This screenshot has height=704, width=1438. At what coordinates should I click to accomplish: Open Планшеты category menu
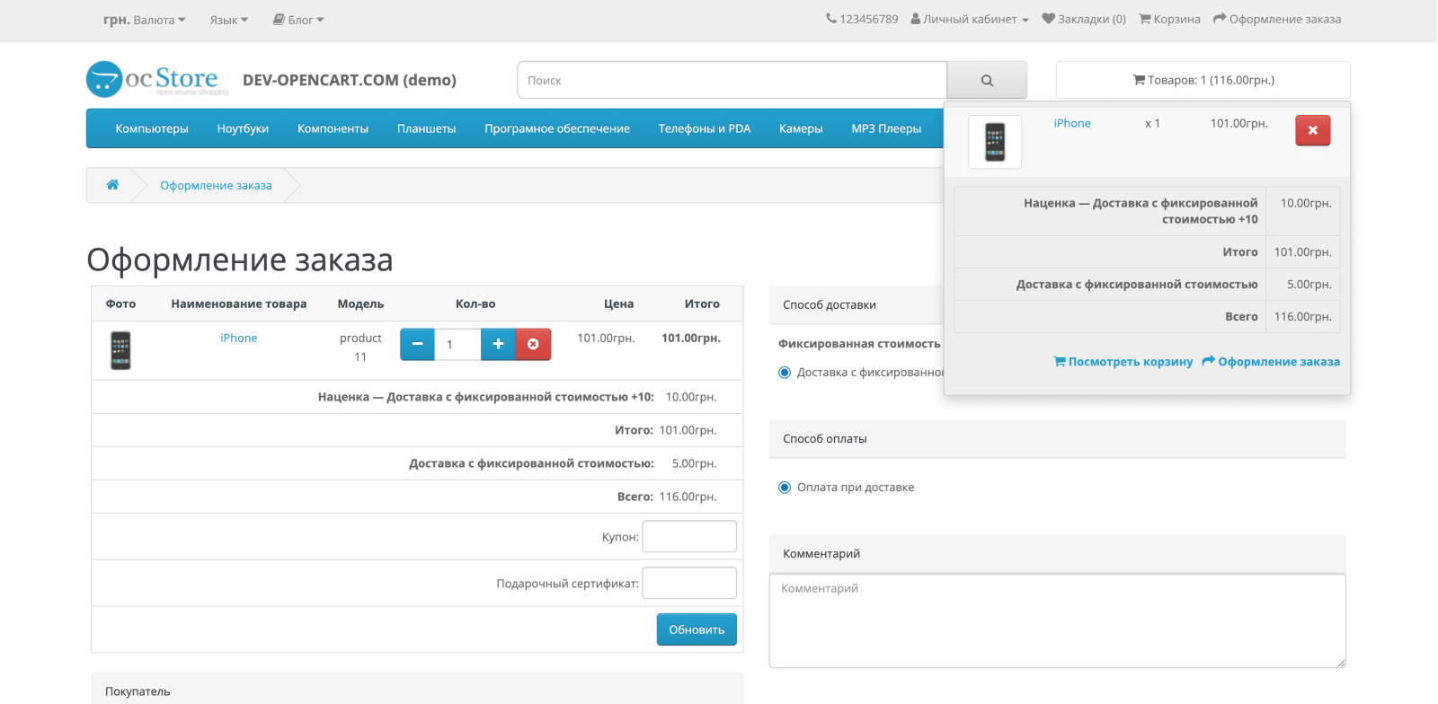click(427, 128)
